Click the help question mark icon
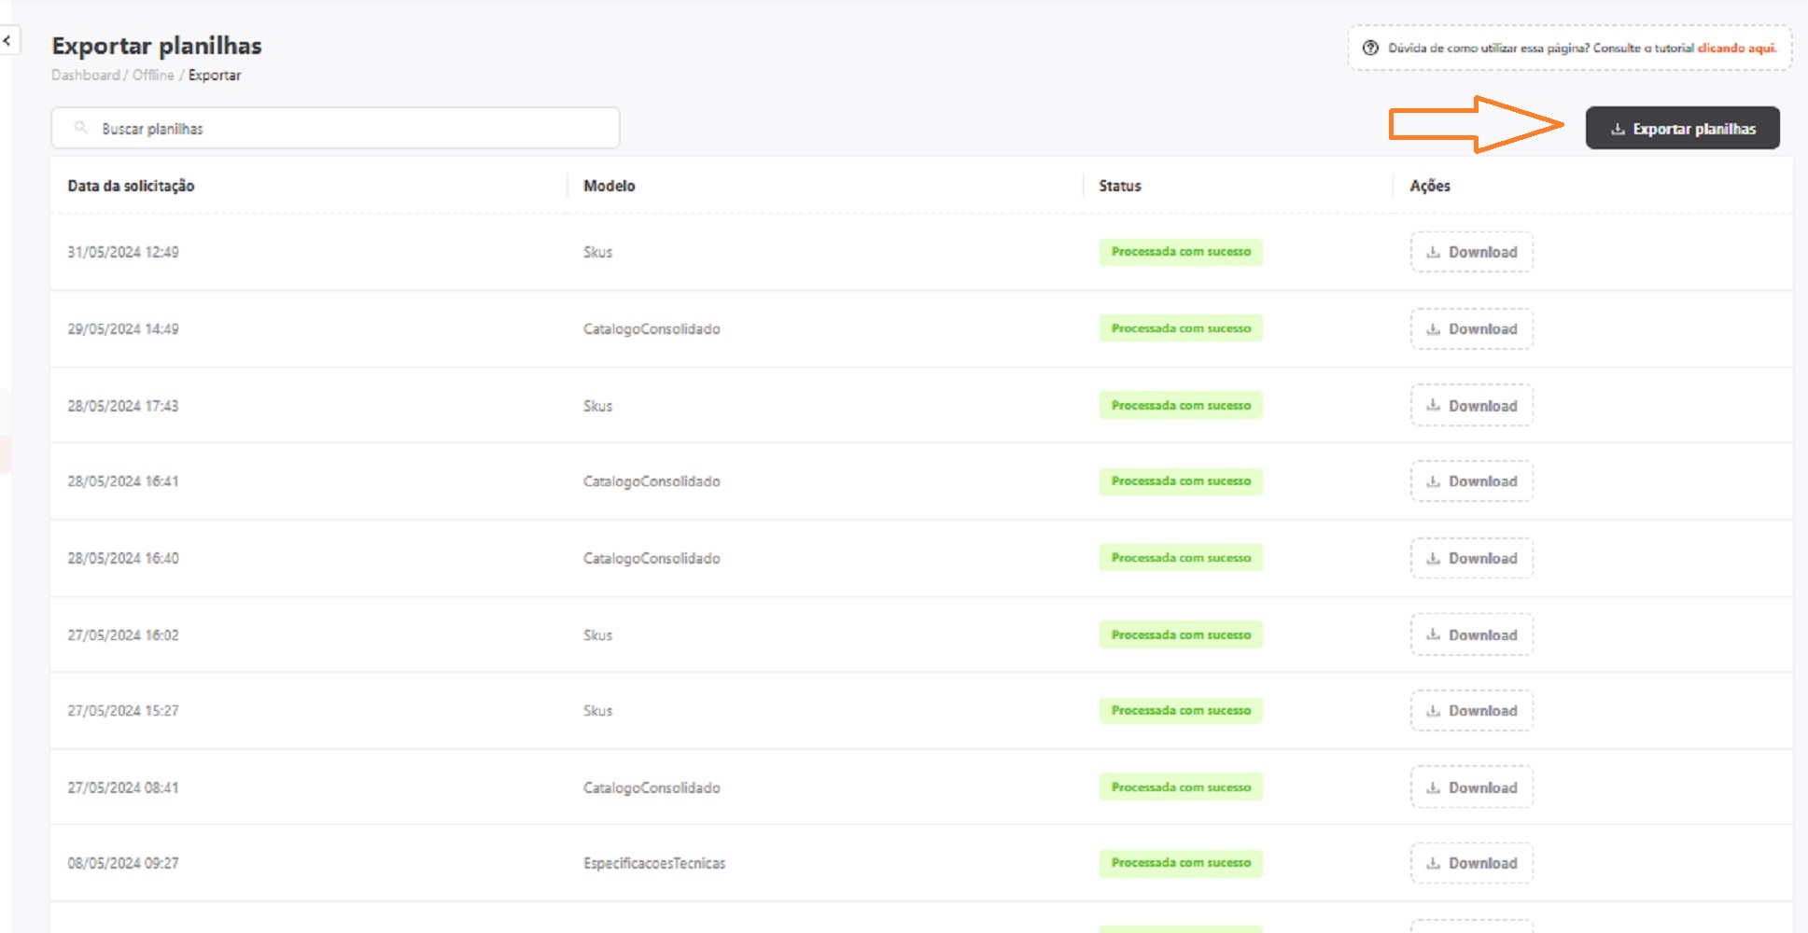This screenshot has width=1808, height=933. [x=1370, y=49]
